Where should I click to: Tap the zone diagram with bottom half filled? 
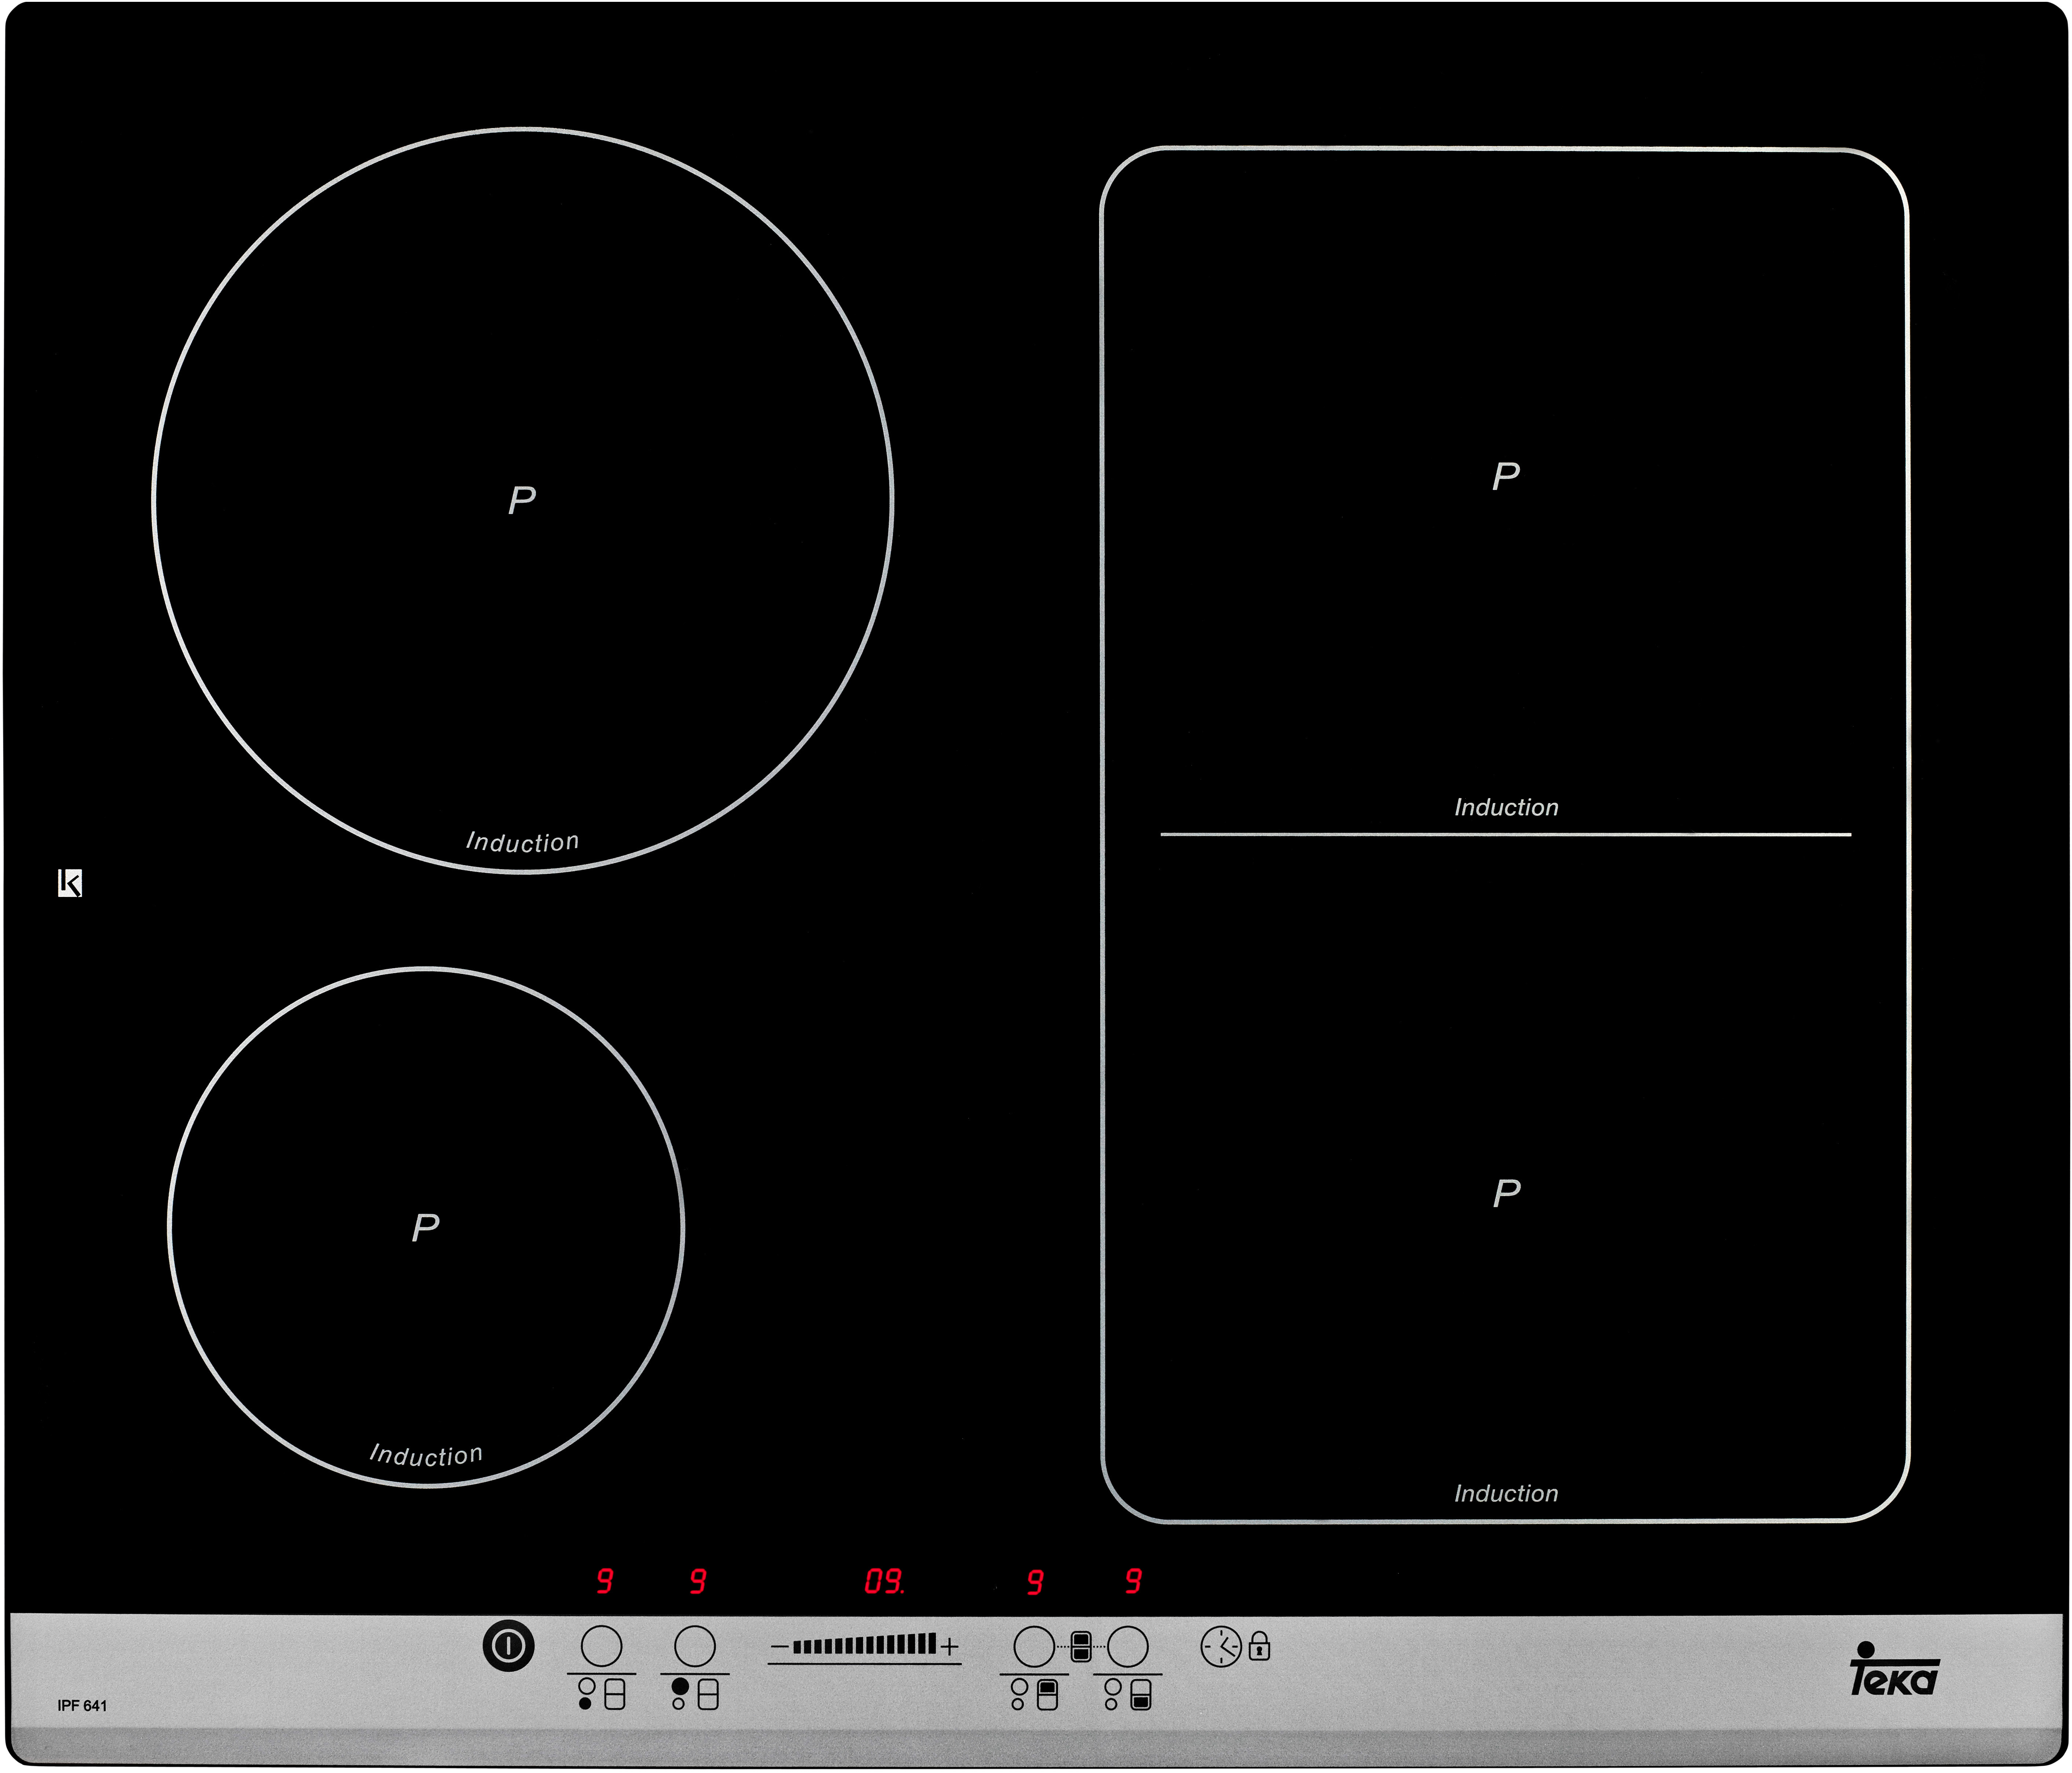(1128, 1694)
